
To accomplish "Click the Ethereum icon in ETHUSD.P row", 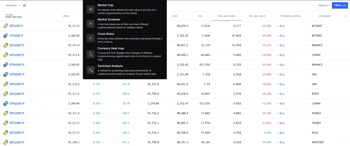I will (x=5, y=35).
